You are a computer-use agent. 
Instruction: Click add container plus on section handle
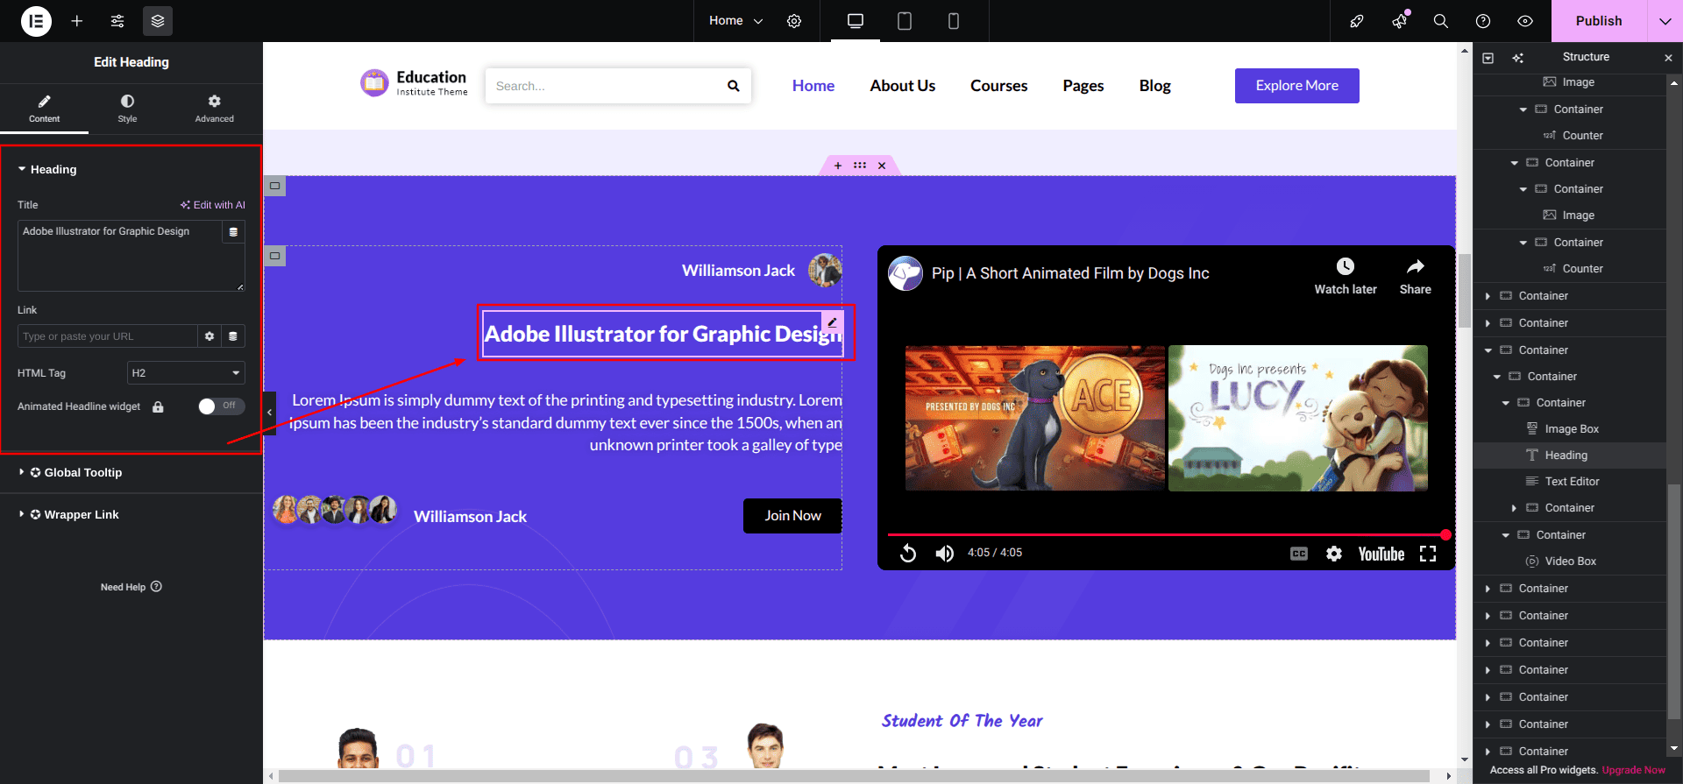838,166
